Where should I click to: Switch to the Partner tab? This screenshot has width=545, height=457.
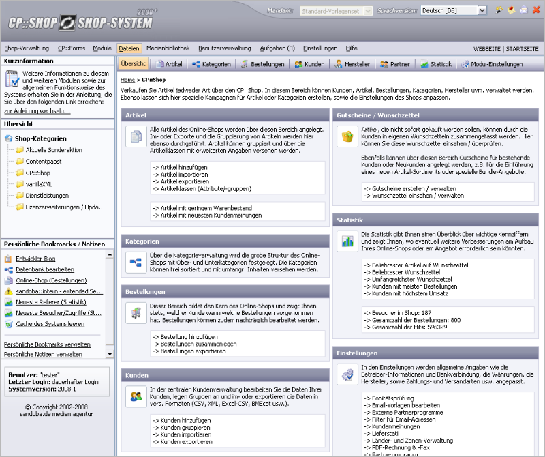coord(395,64)
